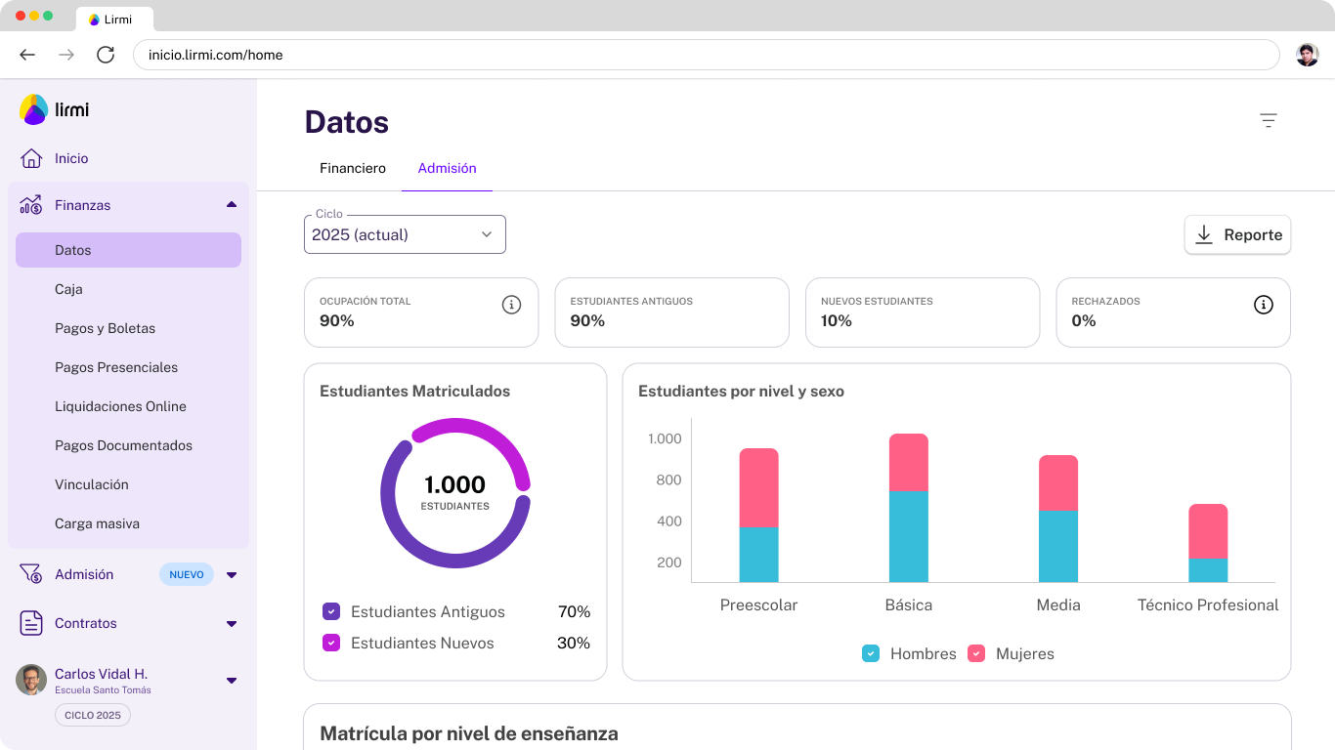Click the 70% value for Estudiantes Antiguos
Image resolution: width=1335 pixels, height=750 pixels.
point(575,612)
